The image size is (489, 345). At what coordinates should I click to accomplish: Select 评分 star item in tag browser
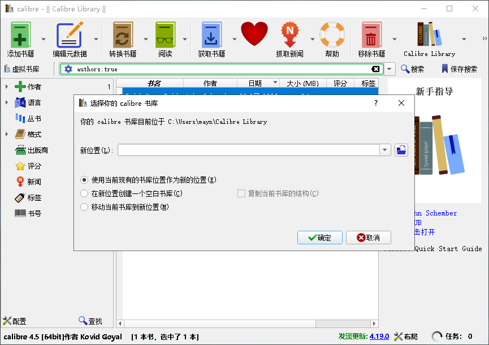(x=28, y=166)
